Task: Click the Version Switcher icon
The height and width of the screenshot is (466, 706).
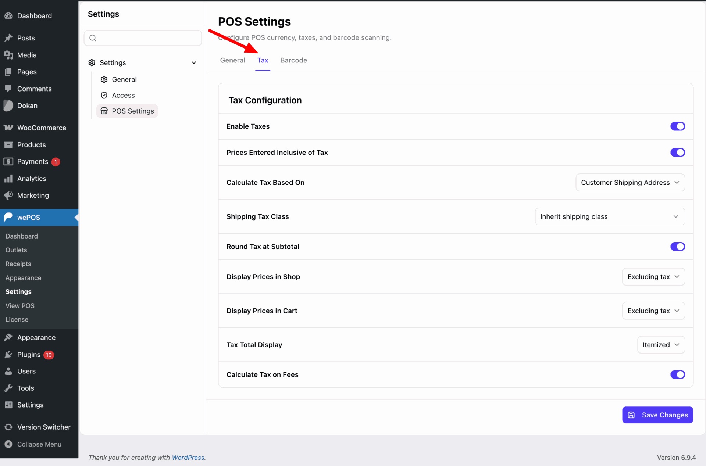Action: [8, 427]
